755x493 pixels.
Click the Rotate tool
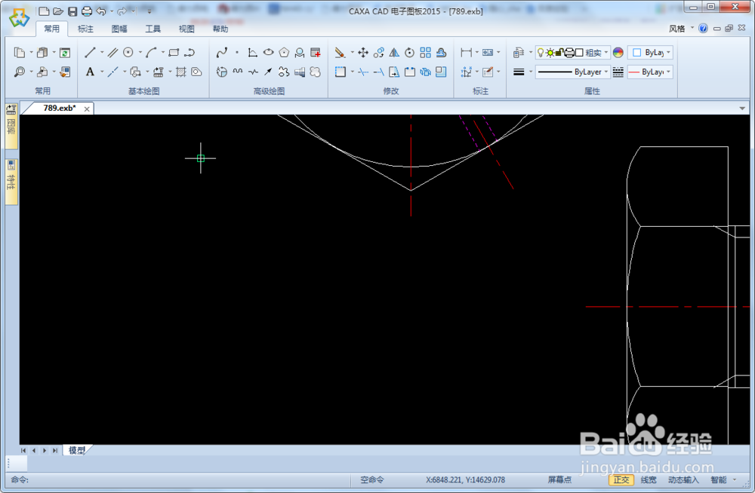click(x=410, y=53)
